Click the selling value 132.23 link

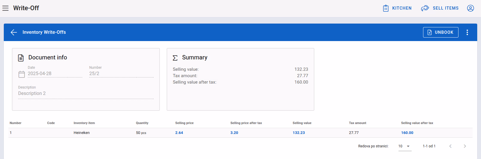tap(299, 133)
